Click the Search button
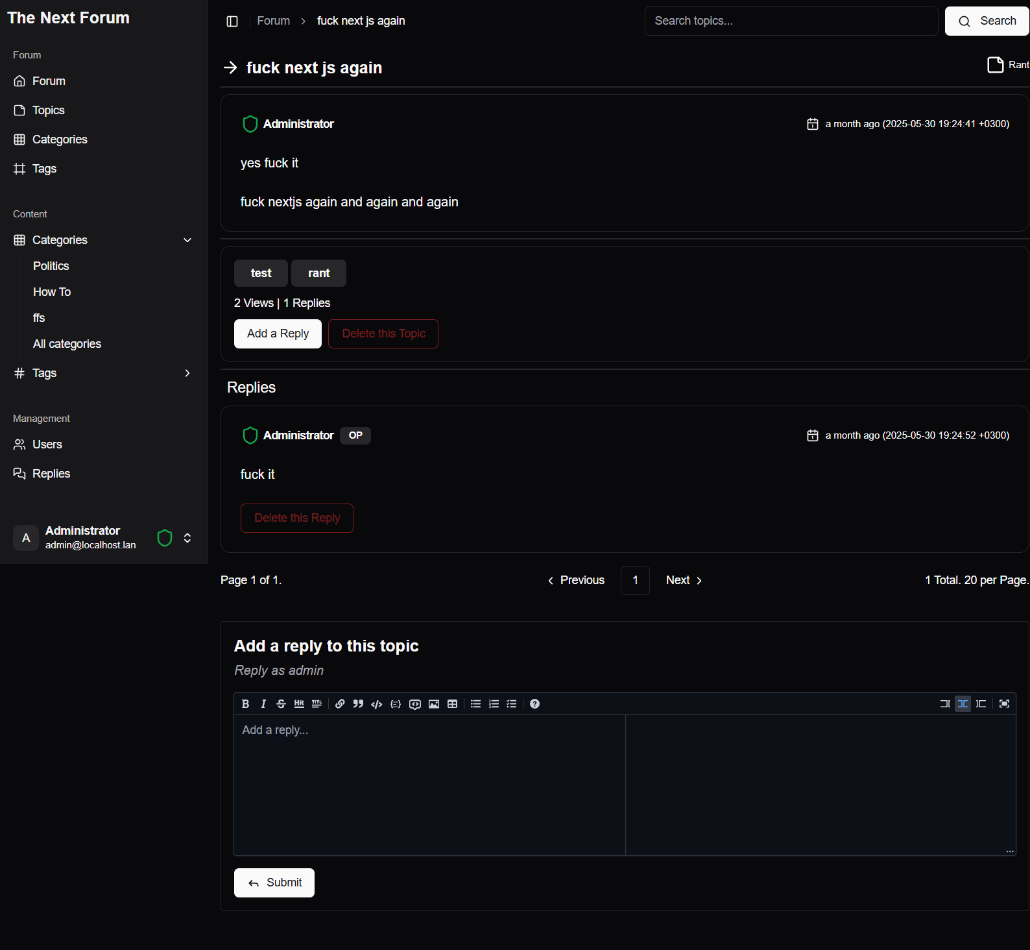 [x=987, y=21]
